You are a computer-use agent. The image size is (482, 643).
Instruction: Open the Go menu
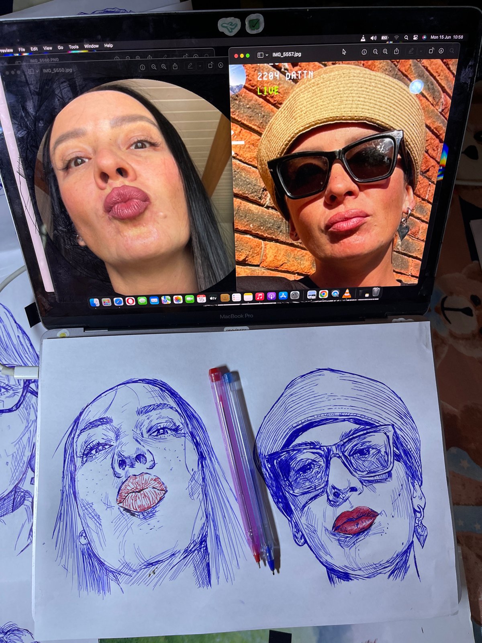click(x=60, y=47)
